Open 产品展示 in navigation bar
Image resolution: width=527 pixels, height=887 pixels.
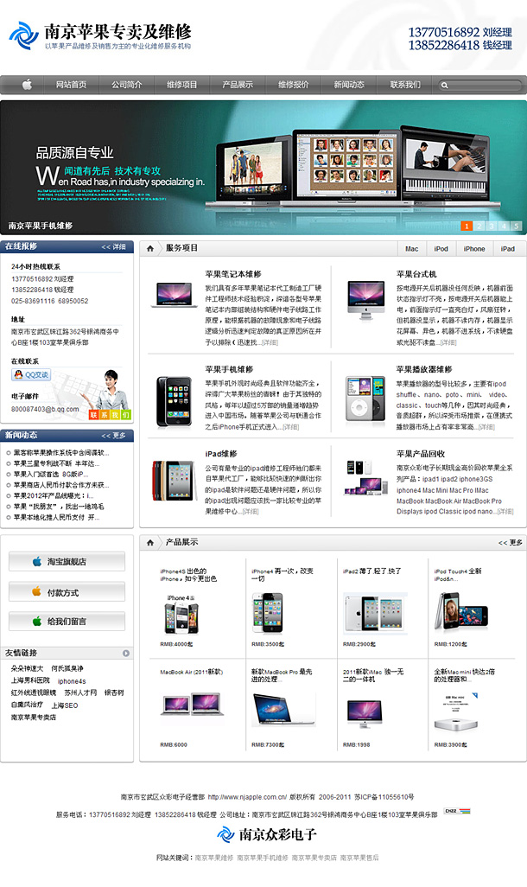point(238,85)
